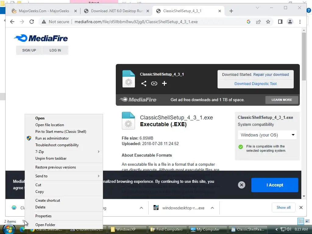Open a new browser tab
Image resolution: width=312 pixels, height=234 pixels.
point(231,11)
